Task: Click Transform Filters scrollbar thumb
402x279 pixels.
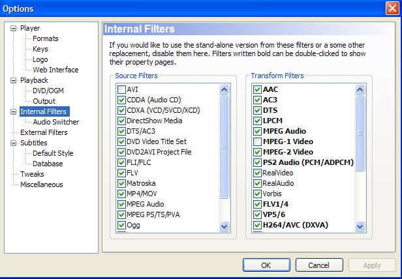Action: (x=360, y=133)
